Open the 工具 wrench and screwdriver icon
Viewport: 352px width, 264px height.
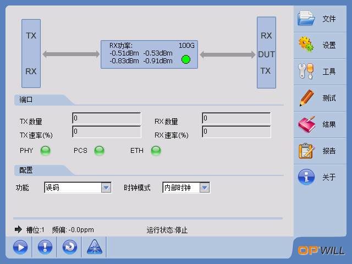click(x=306, y=71)
